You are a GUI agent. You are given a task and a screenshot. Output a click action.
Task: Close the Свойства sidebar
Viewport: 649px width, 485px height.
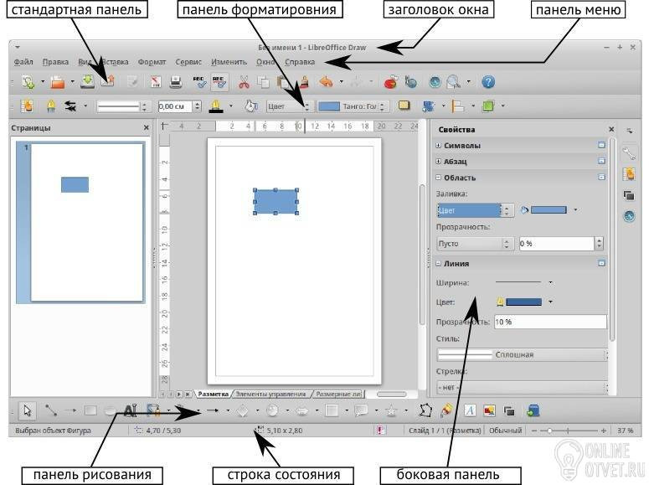(611, 129)
